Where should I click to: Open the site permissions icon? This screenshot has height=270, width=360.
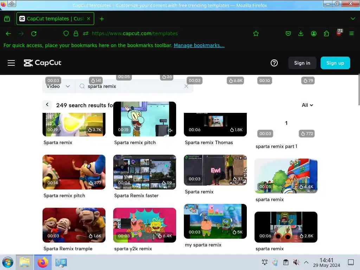86,33
